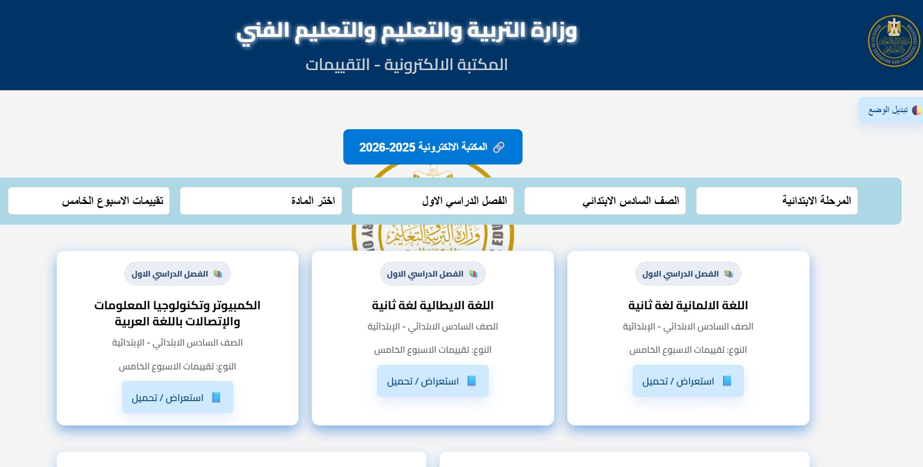Image resolution: width=923 pixels, height=467 pixels.
Task: Open المكتبة الالكترونية 2025-2026 link button
Action: [x=433, y=147]
